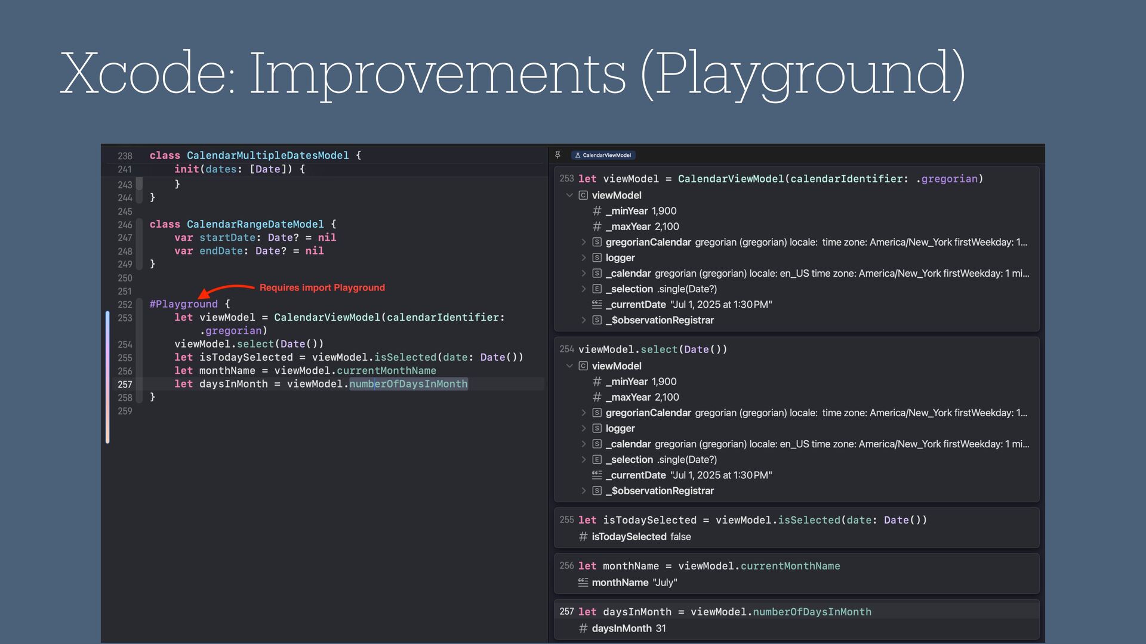Collapse viewModel under the line 254 result
Image resolution: width=1146 pixels, height=644 pixels.
pos(569,366)
